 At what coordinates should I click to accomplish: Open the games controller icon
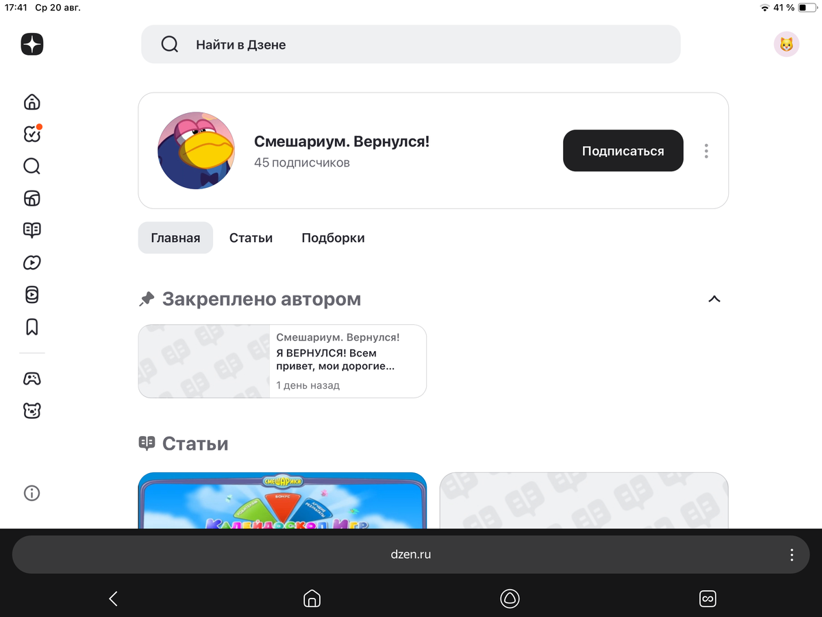32,378
